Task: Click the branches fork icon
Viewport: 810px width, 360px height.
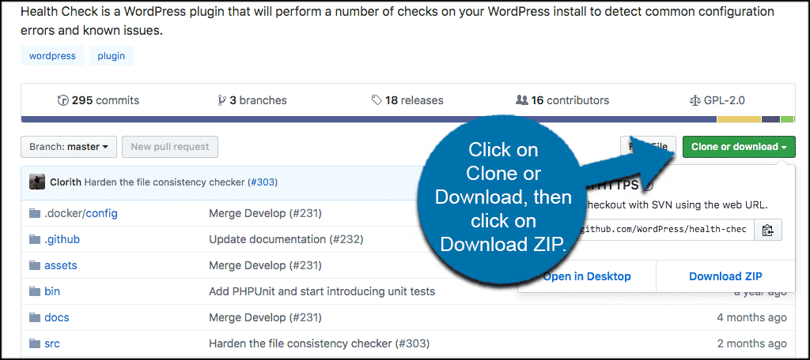Action: pyautogui.click(x=222, y=100)
